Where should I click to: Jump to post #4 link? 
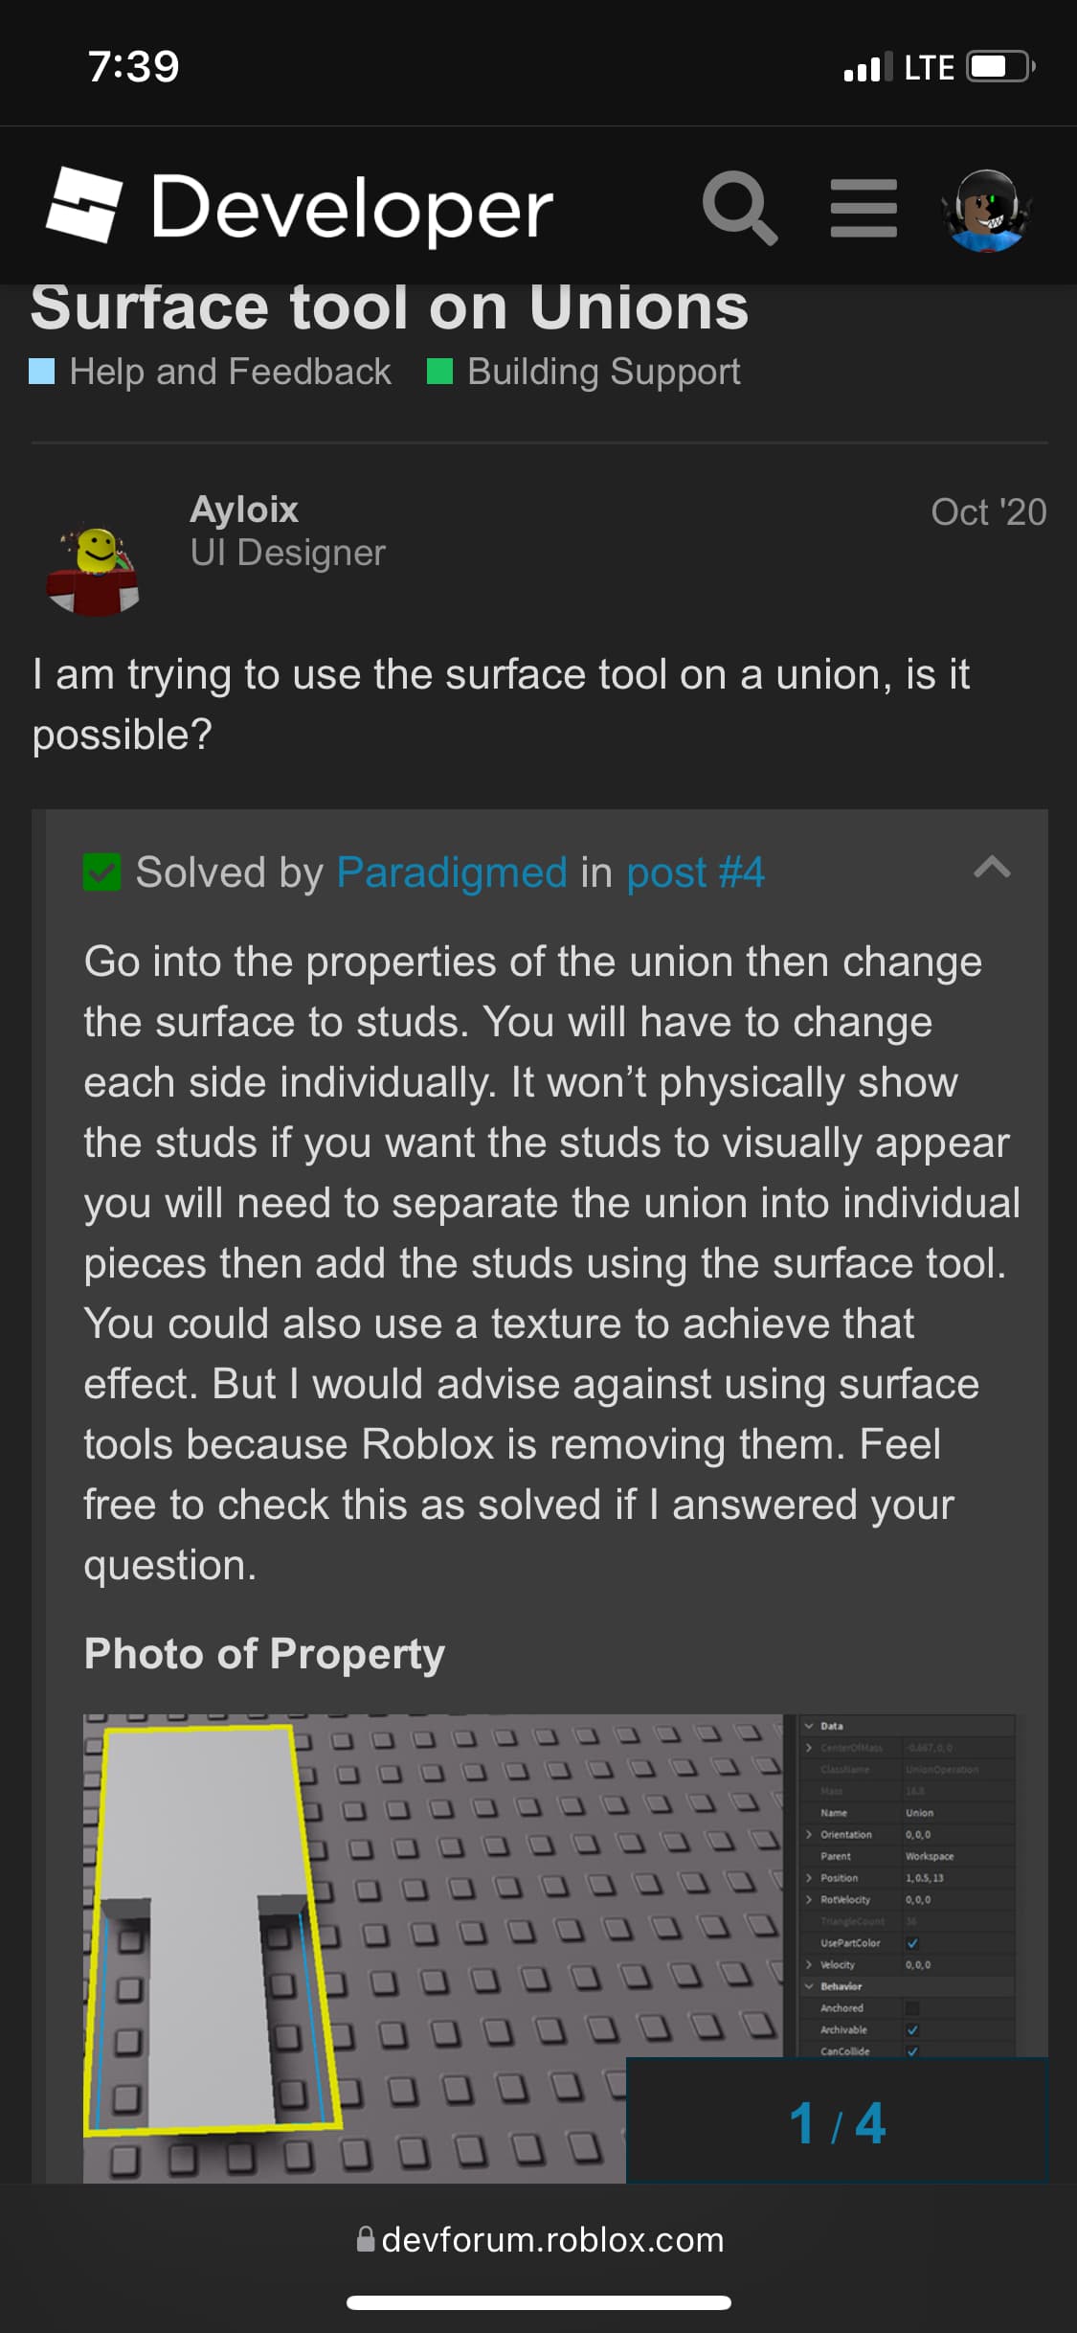pos(696,872)
